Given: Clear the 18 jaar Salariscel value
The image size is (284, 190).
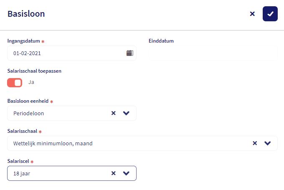Looking at the screenshot, I should click(x=113, y=173).
